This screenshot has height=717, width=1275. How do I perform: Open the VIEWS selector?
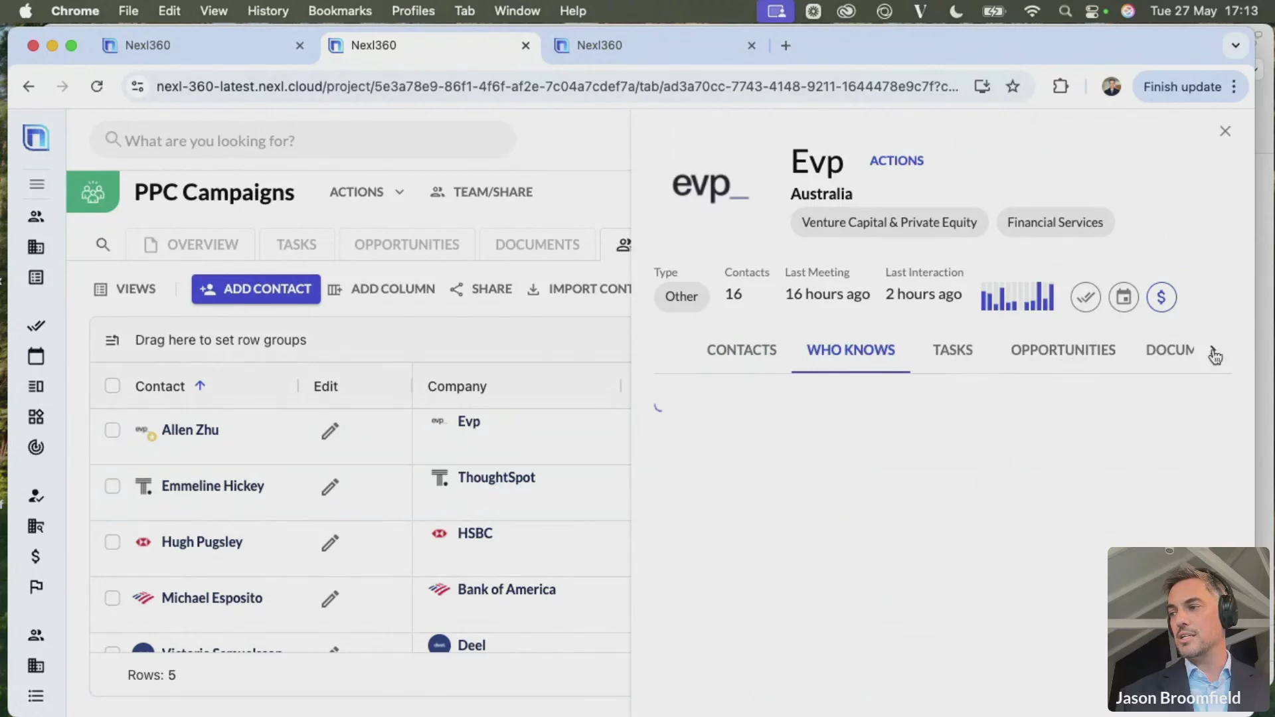[x=125, y=289]
